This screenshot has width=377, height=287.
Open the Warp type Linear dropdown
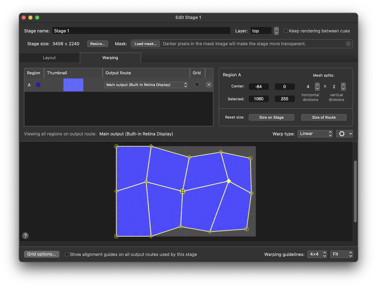pos(315,134)
